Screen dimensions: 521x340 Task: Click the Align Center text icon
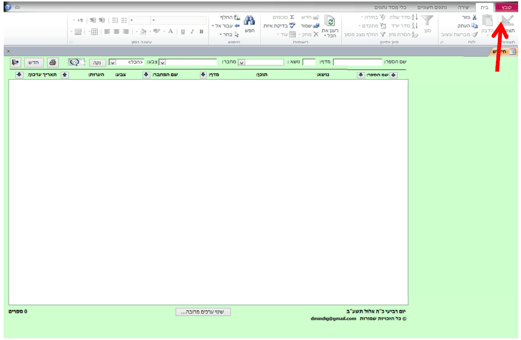(x=116, y=31)
